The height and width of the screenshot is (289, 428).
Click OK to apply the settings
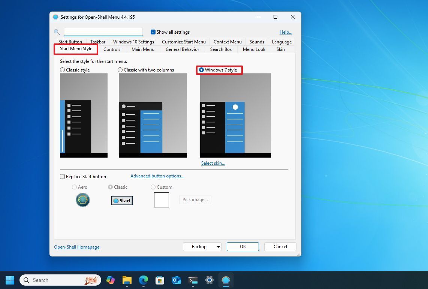click(x=242, y=246)
